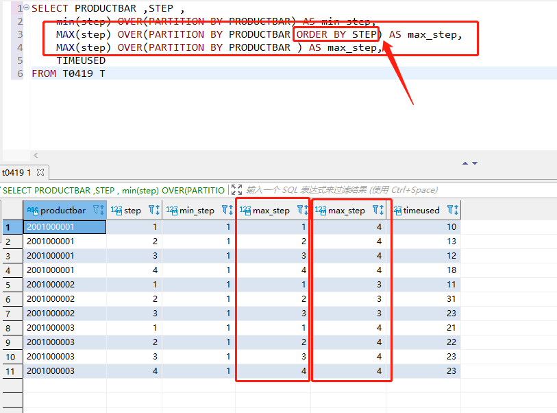Viewport: 557px width, 413px height.
Task: Select row number 8 header
Action: (12, 328)
